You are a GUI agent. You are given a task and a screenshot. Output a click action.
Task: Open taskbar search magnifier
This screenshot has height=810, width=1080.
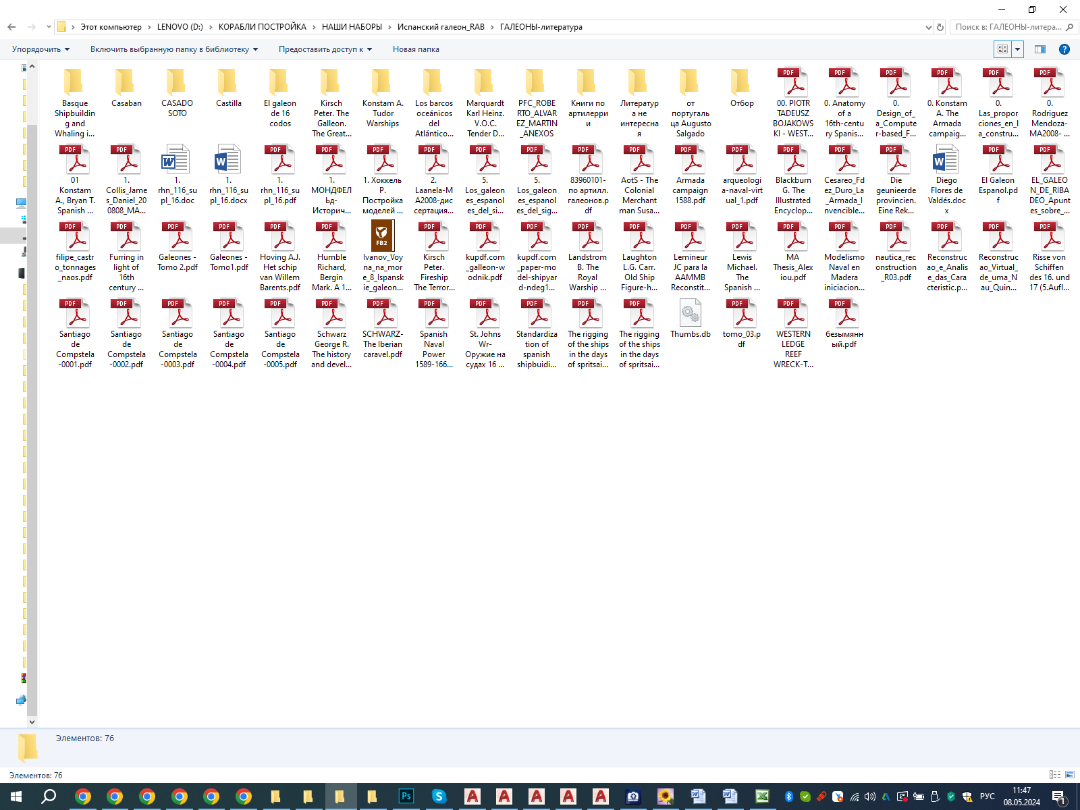coord(49,796)
